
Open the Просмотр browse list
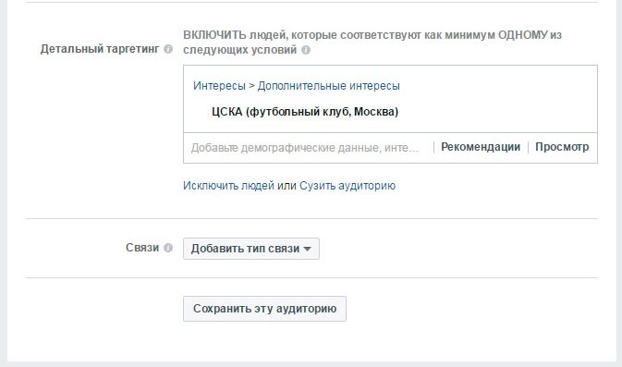click(562, 147)
